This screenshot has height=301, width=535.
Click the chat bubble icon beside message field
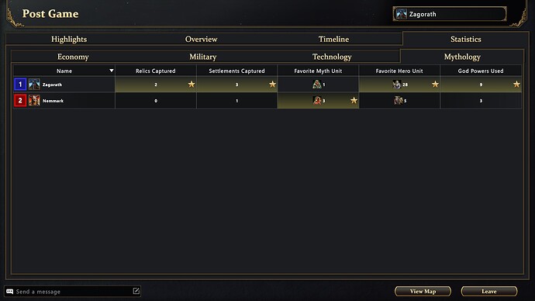click(9, 292)
